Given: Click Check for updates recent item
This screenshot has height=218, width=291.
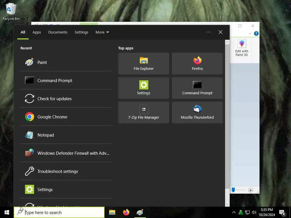Looking at the screenshot, I should click(x=66, y=98).
